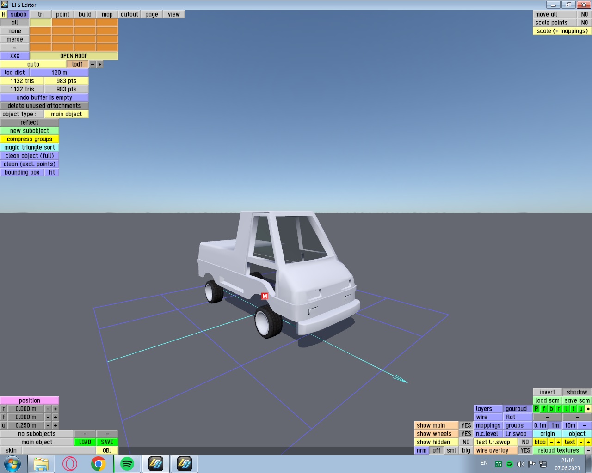Viewport: 592px width, 473px height.
Task: Decrease the blob size
Action: (551, 442)
